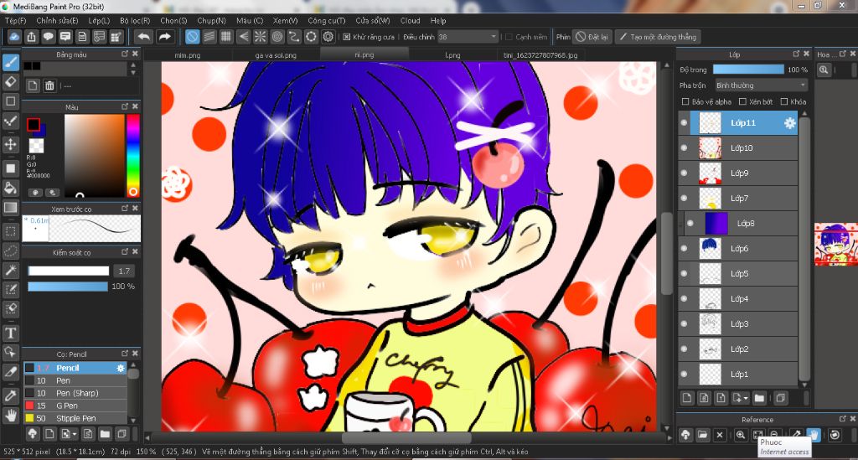The image size is (858, 460).
Task: Select the Gradient tool
Action: click(10, 207)
